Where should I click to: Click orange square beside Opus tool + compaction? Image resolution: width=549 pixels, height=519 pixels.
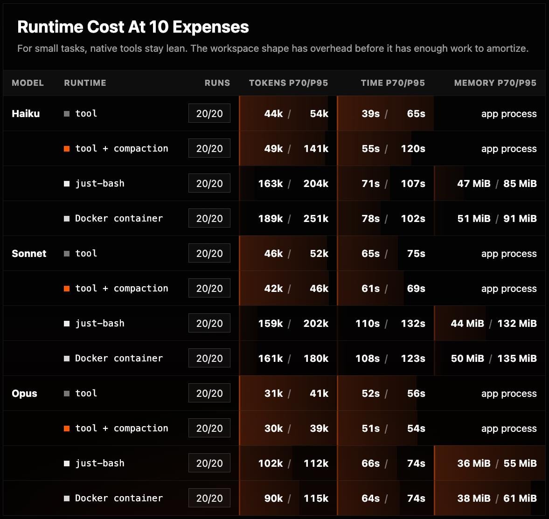tap(67, 429)
